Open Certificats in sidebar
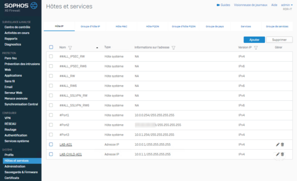This screenshot has width=297, height=181. tap(12, 178)
